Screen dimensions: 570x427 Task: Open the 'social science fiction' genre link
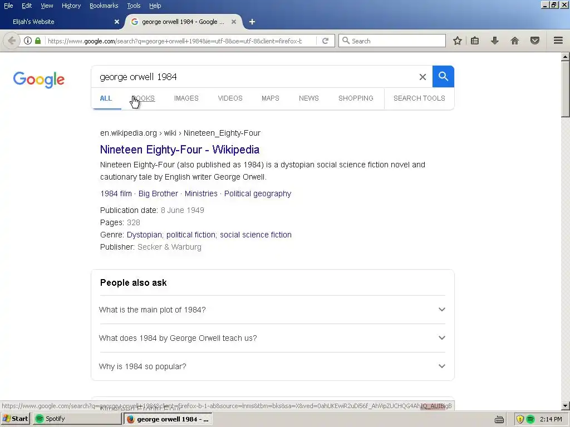(255, 235)
